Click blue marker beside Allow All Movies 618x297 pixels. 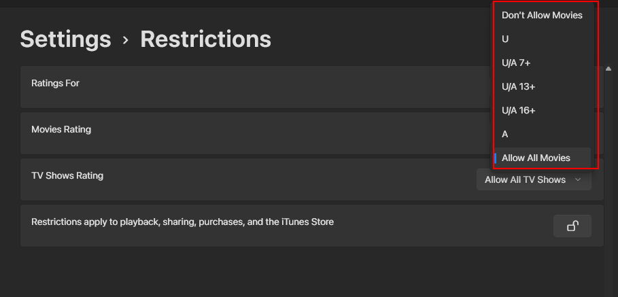[496, 158]
